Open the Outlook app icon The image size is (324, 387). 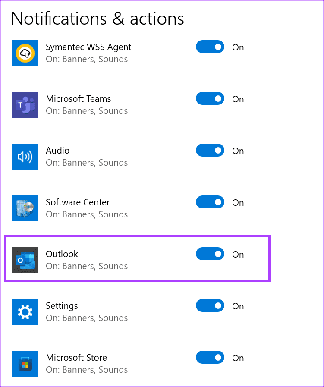(25, 260)
